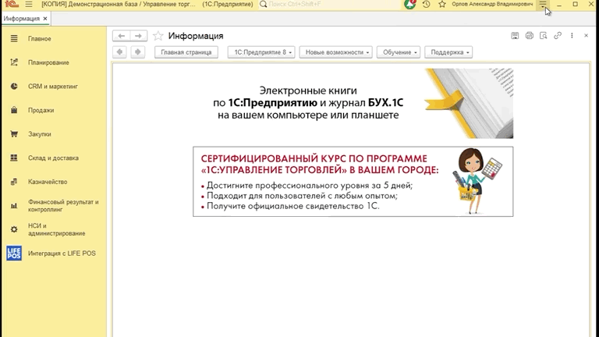Open certified course banner
Image resolution: width=599 pixels, height=337 pixels.
pyautogui.click(x=353, y=182)
